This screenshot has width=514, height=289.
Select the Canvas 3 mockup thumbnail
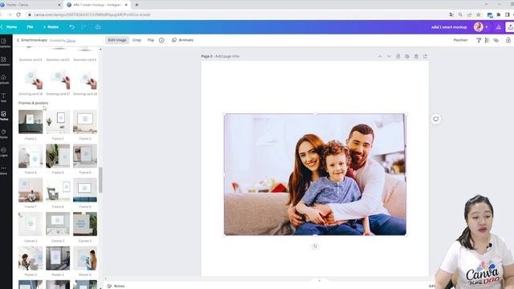(x=85, y=224)
